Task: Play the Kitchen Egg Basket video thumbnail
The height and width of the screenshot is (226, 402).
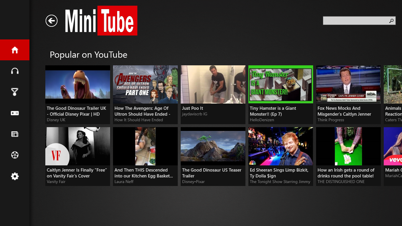Action: (145, 146)
